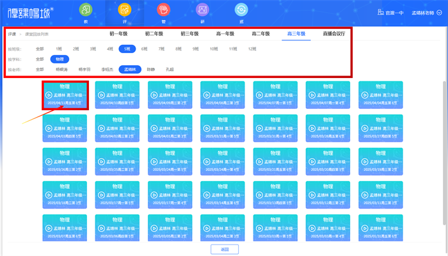Select 全部 in the subject filter row
This screenshot has width=448, height=256.
[x=40, y=59]
